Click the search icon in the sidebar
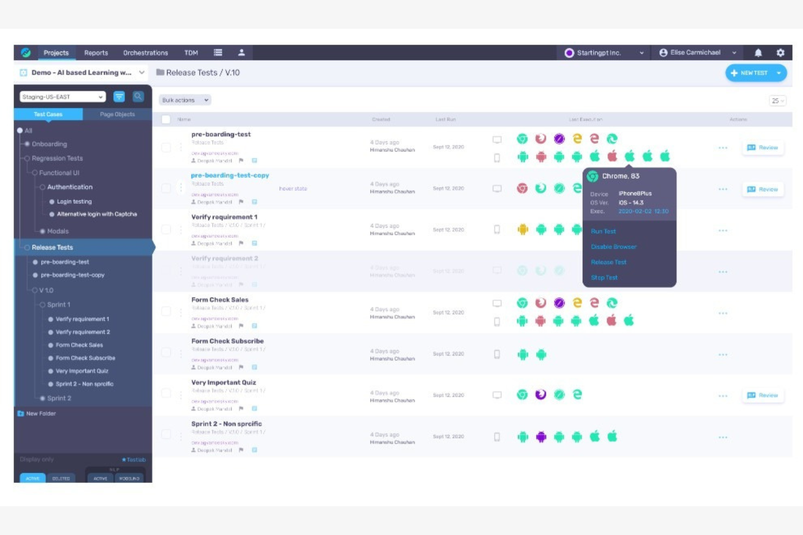The height and width of the screenshot is (535, 803). coord(138,97)
